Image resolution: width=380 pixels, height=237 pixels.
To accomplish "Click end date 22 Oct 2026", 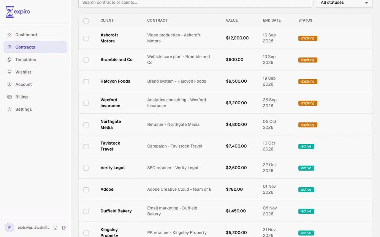I will click(269, 168).
